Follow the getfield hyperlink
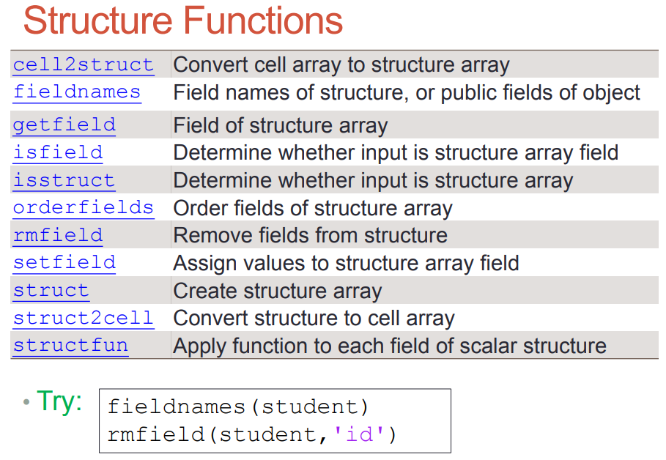The image size is (666, 460). [x=64, y=126]
